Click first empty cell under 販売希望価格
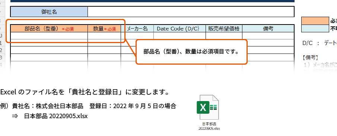This screenshot has width=337, height=136. point(224,36)
